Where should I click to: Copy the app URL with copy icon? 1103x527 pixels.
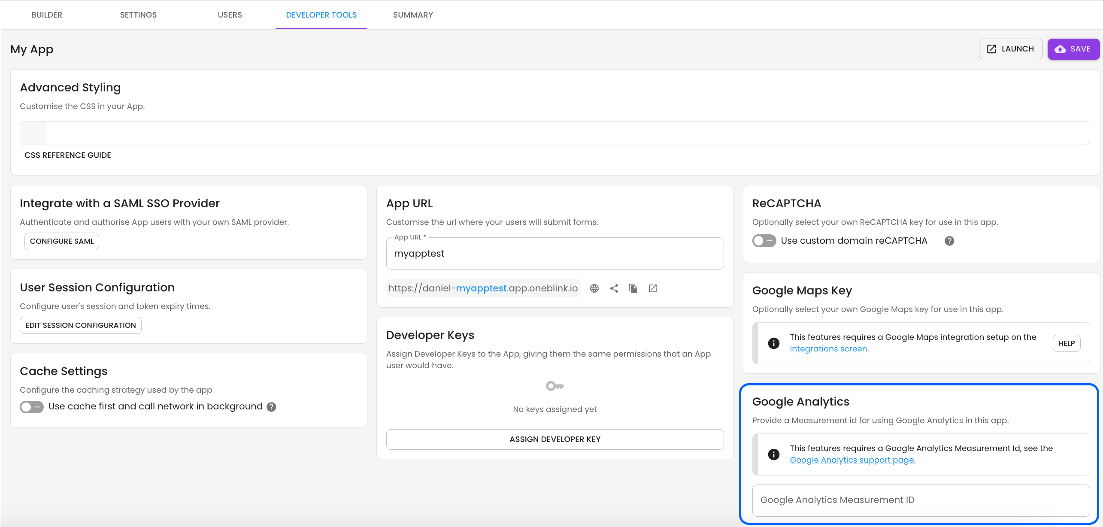(x=633, y=288)
